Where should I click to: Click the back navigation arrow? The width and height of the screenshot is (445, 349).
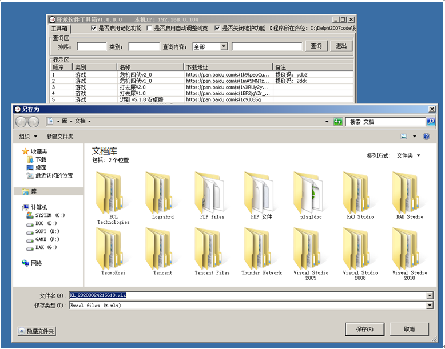click(x=21, y=122)
